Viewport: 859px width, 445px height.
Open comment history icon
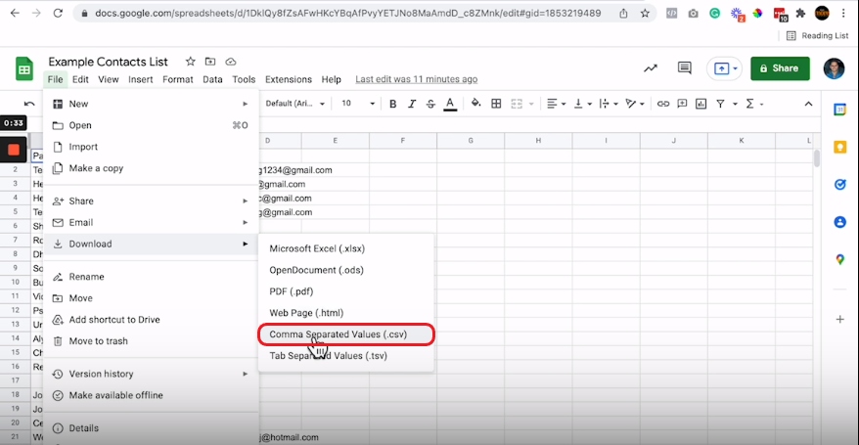coord(684,67)
